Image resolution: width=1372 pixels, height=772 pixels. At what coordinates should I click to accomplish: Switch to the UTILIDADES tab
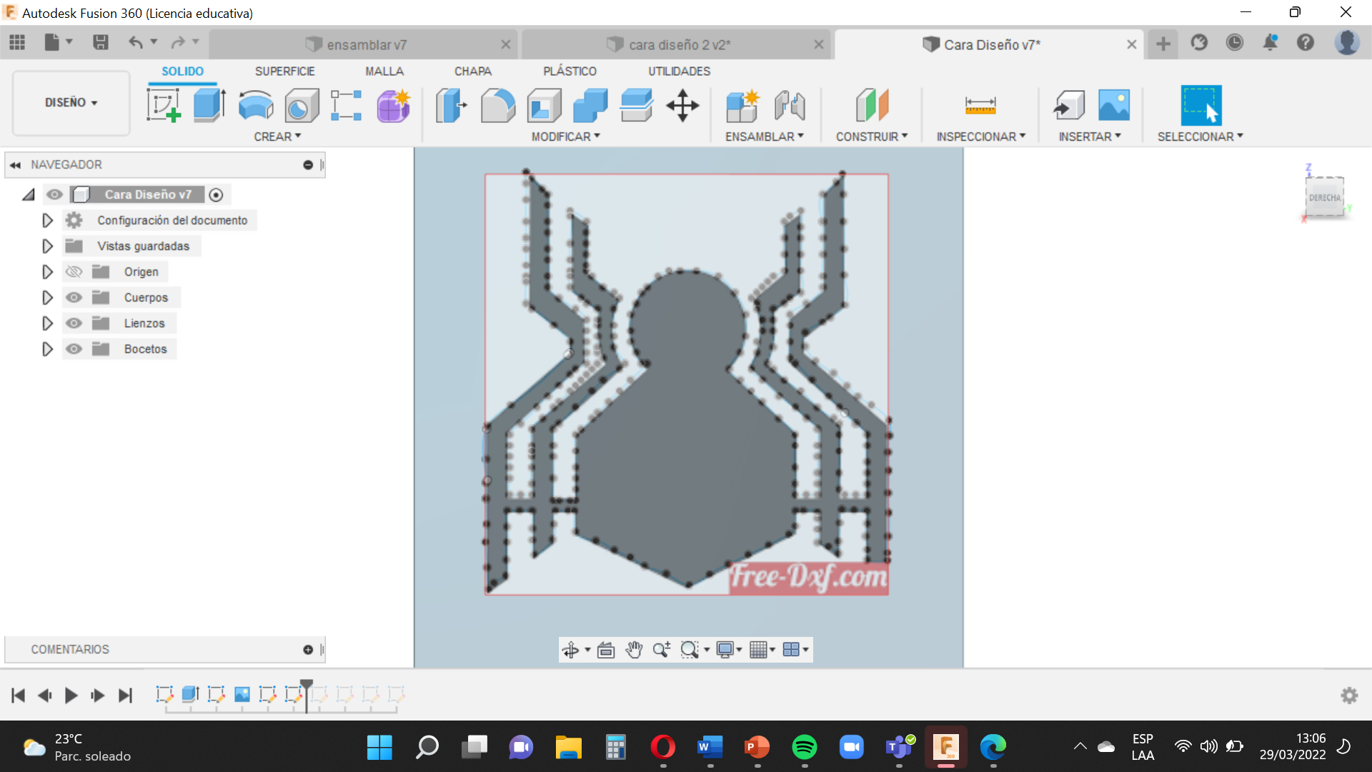pyautogui.click(x=679, y=71)
